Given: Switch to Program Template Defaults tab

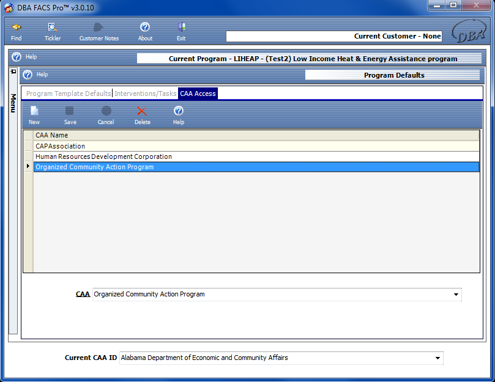Looking at the screenshot, I should point(69,94).
